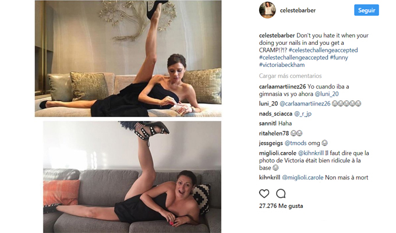Click the @miglioli.carole mention in reply

coord(303,178)
